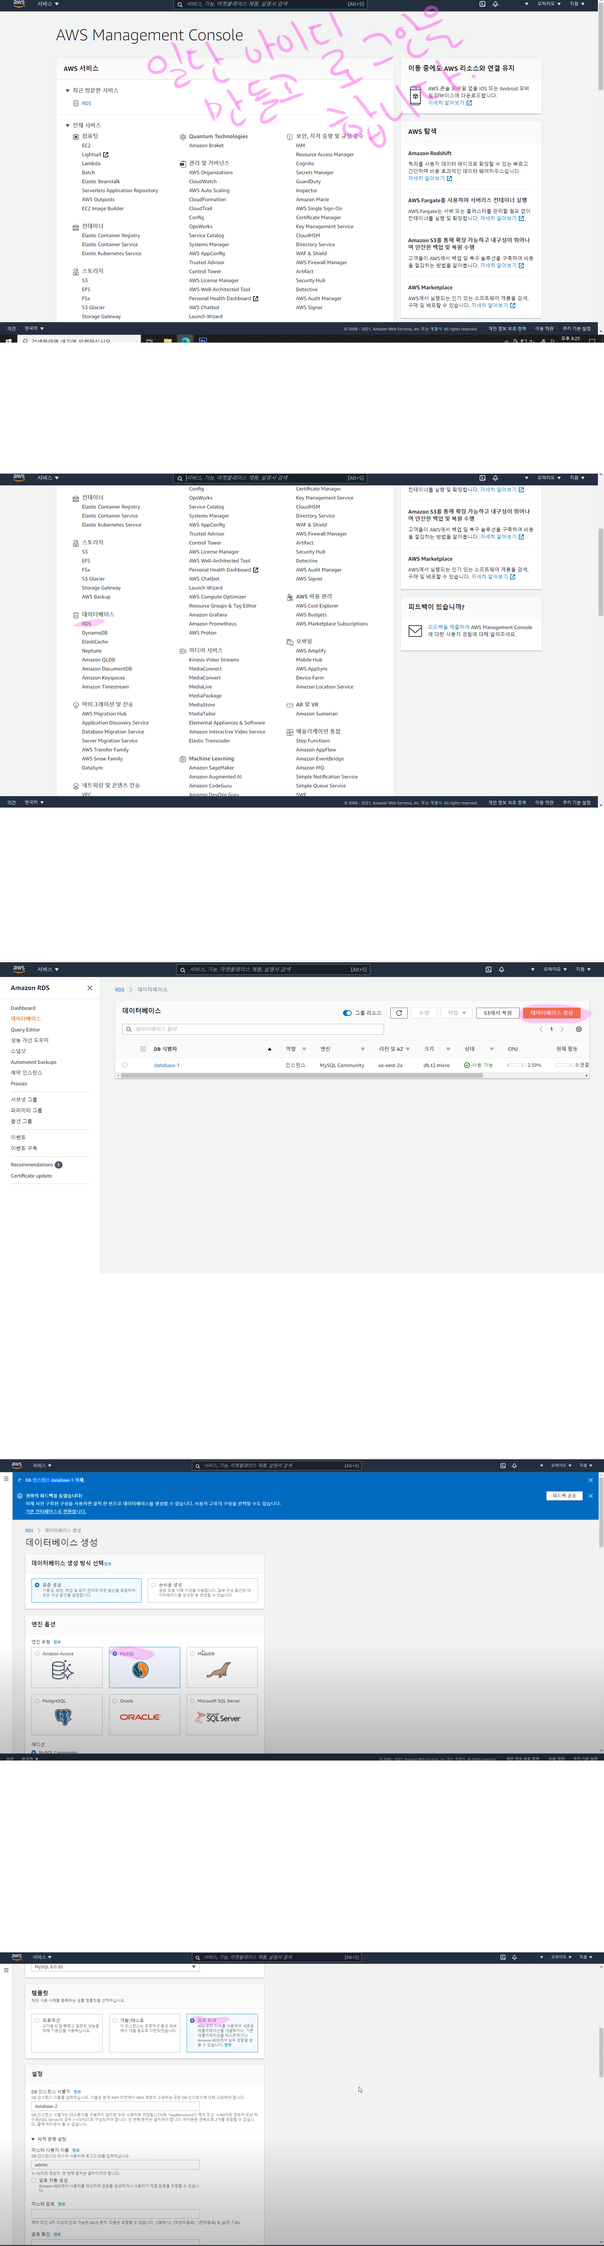Click the 기존 인터페이스로 전환합니다 link
The height and width of the screenshot is (2246, 604).
click(56, 1512)
